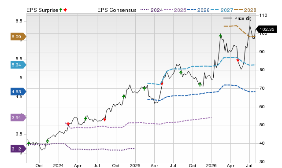The image size is (282, 168).
Task: Select the 2028 EPS Consensus legend entry
Action: 245,10
